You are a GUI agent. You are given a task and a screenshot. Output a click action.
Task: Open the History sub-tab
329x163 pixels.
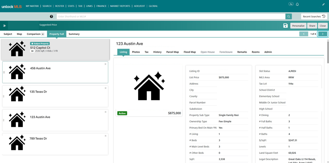click(x=157, y=52)
